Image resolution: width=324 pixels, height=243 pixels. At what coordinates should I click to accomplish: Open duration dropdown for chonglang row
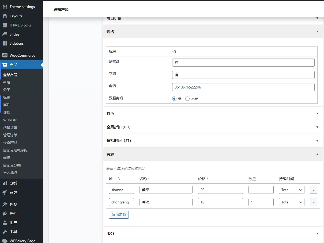click(292, 202)
